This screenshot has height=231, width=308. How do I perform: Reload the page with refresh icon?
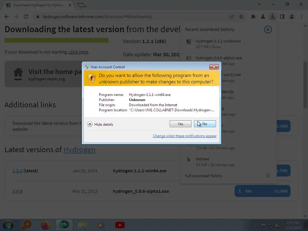26,17
